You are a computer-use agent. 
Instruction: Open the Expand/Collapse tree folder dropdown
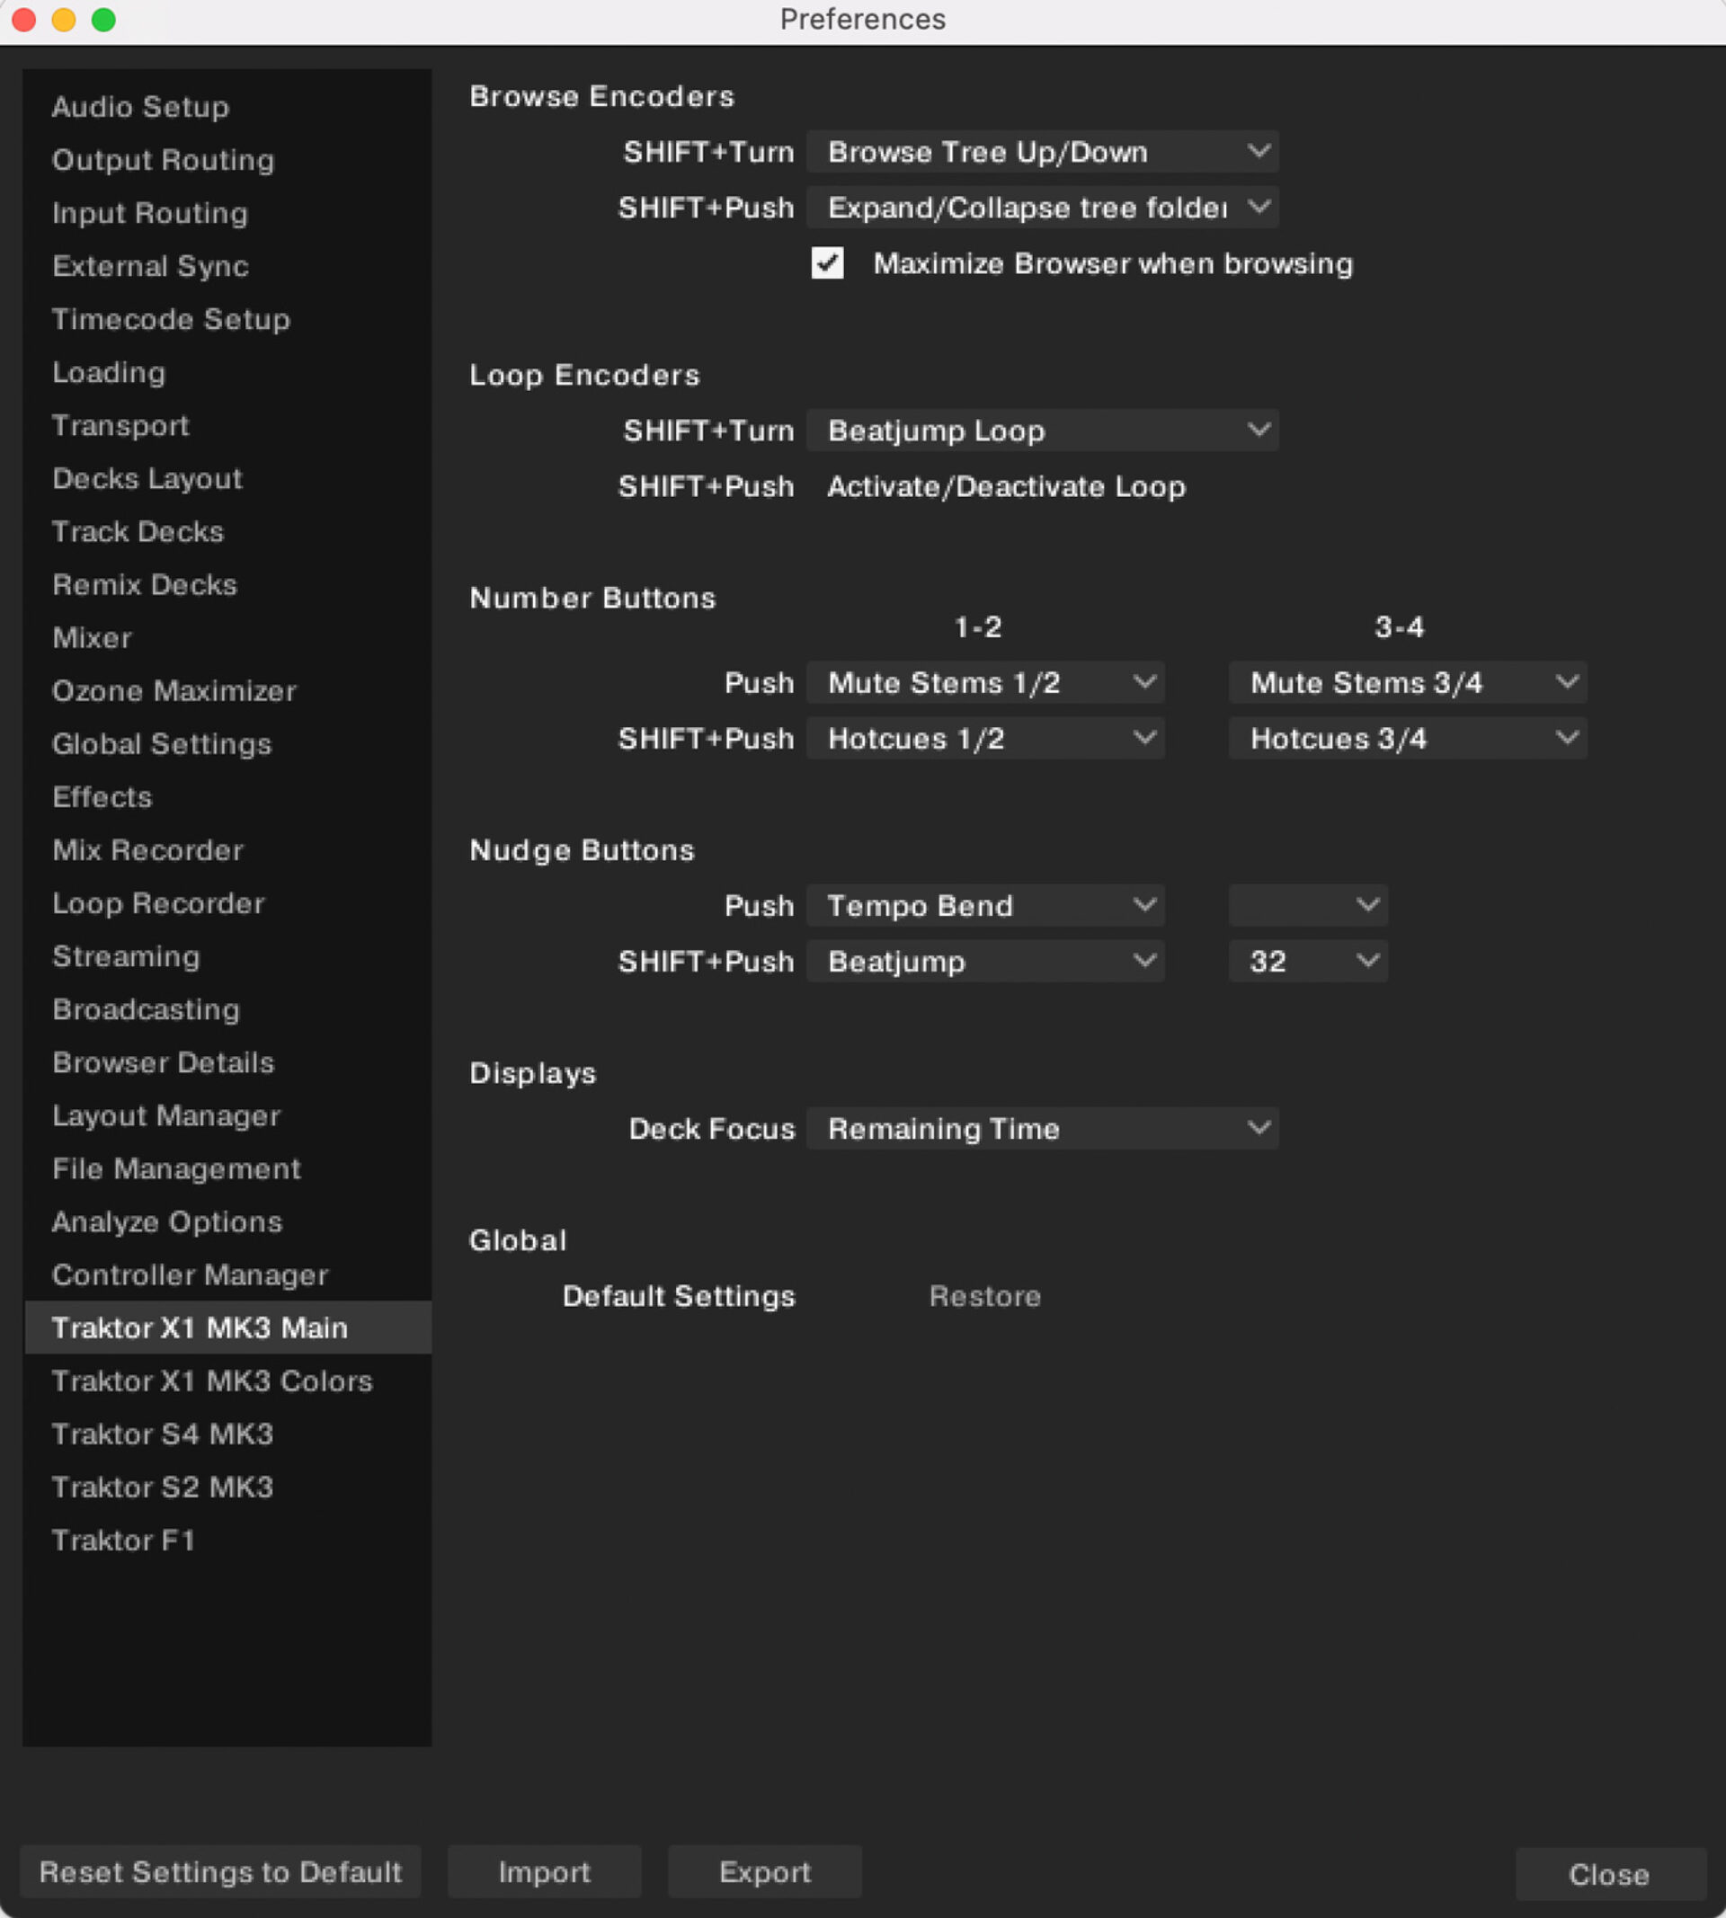1041,208
